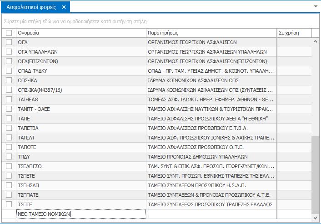Select the ΤΣΠΤΕ name cell
The width and height of the screenshot is (321, 224).
[x=81, y=204]
